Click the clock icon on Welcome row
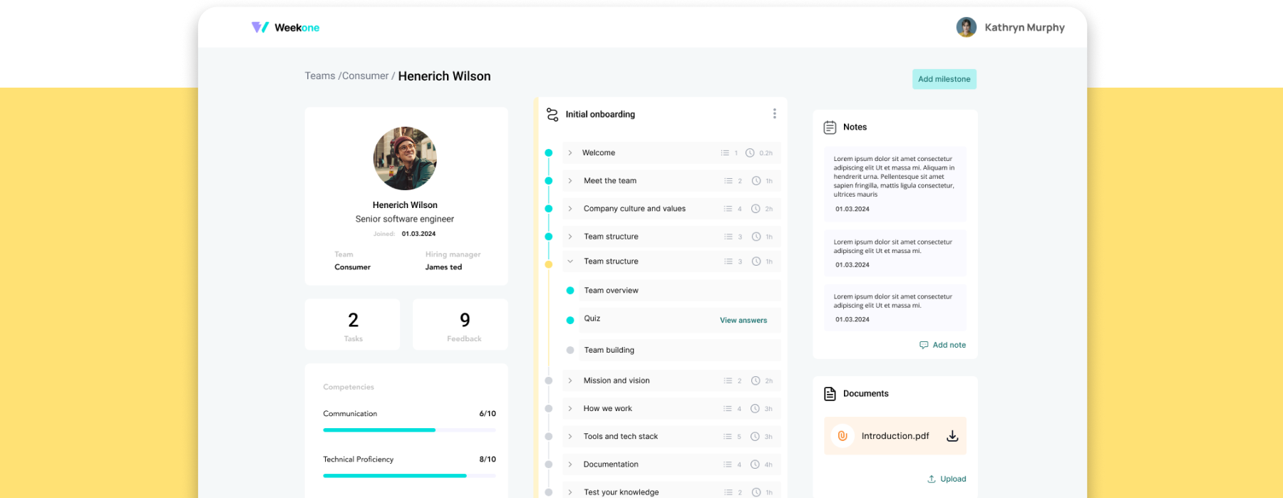The image size is (1283, 498). tap(750, 153)
